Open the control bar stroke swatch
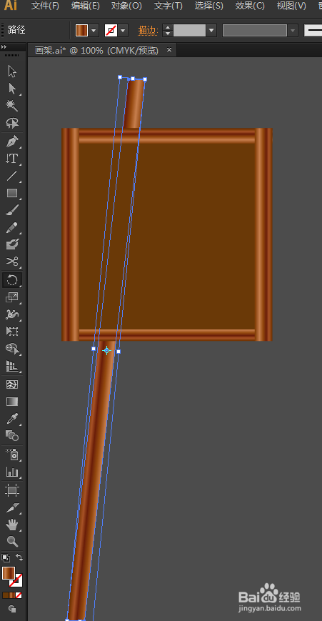Image resolution: width=322 pixels, height=621 pixels. 111,31
